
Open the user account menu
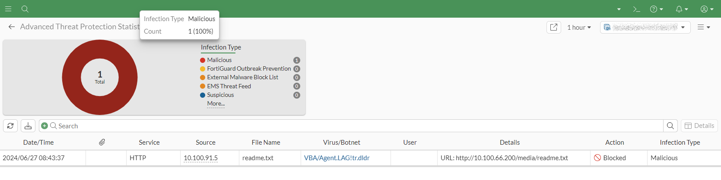tap(707, 9)
